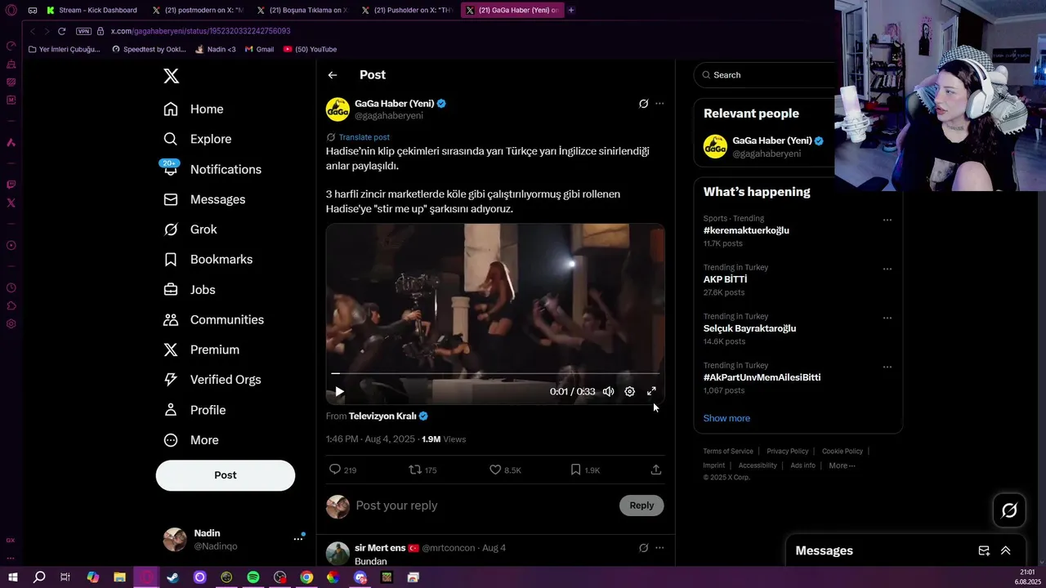Open YouTube bookmark
The height and width of the screenshot is (588, 1046).
click(310, 49)
